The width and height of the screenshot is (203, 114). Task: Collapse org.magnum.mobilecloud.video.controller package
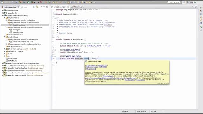pos(7,28)
